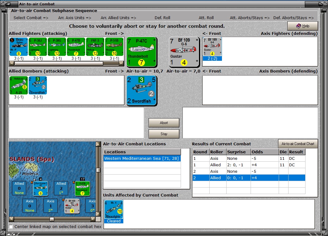Click the Att. Roll subphase step
Viewport: 328px width, 236px height.
(206, 18)
